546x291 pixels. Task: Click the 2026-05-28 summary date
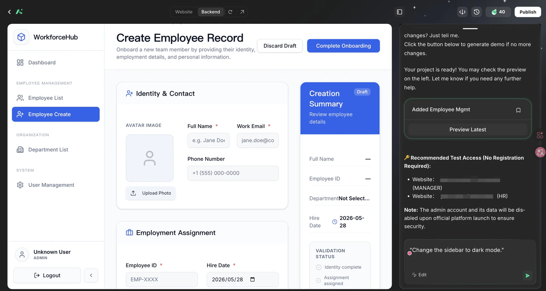tap(352, 222)
